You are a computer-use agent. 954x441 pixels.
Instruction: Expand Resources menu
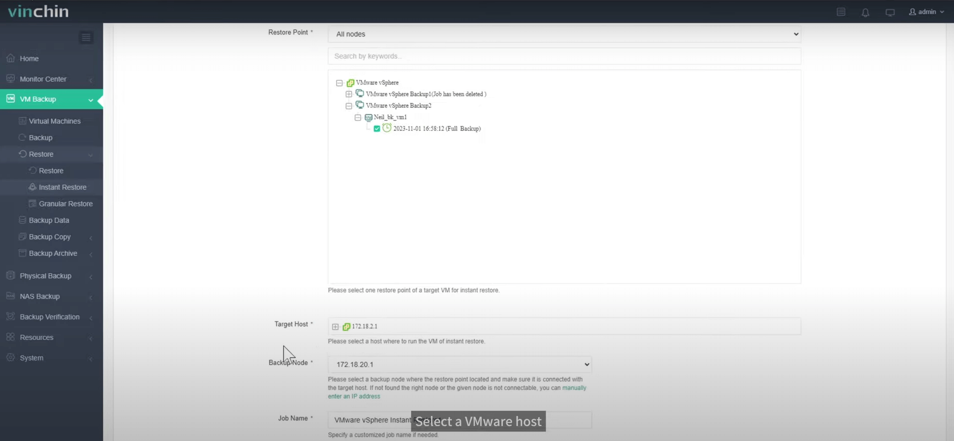52,337
